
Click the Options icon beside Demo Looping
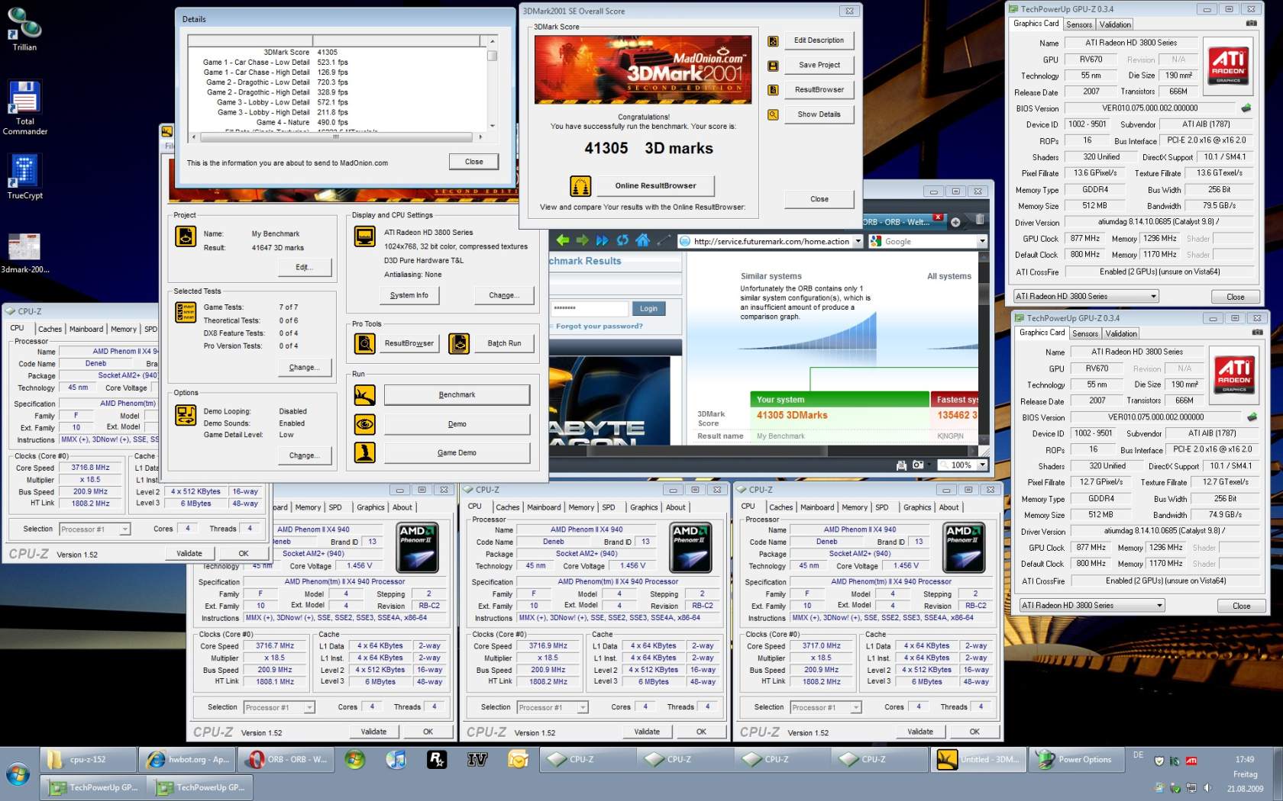[186, 414]
